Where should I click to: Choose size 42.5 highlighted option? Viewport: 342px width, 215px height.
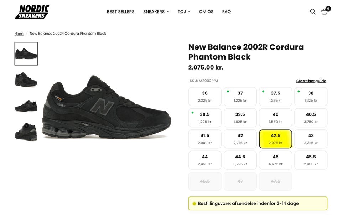pyautogui.click(x=275, y=139)
